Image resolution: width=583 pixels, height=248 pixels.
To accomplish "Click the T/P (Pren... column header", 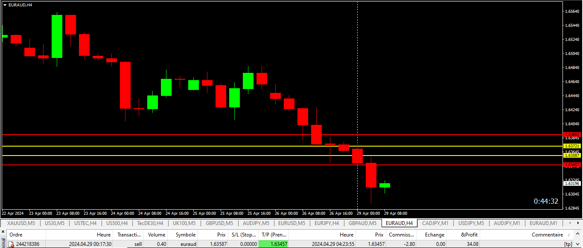I will tap(274, 235).
